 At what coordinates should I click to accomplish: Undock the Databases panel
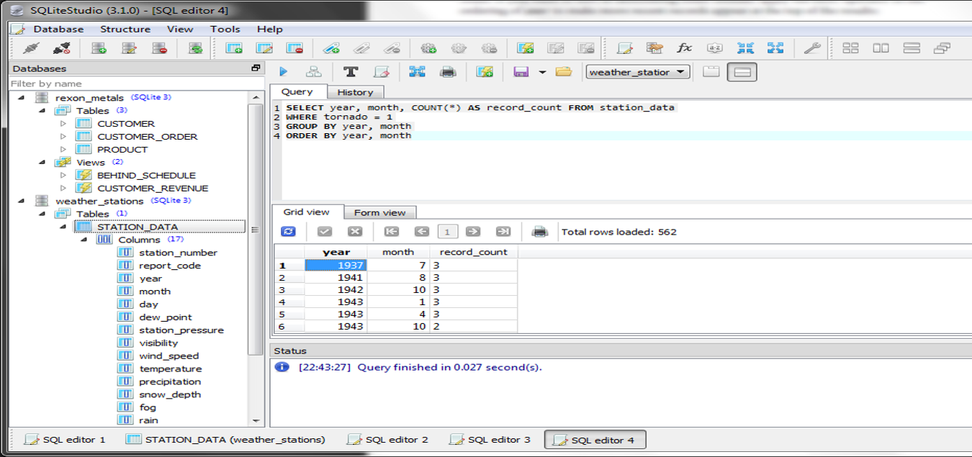click(256, 68)
